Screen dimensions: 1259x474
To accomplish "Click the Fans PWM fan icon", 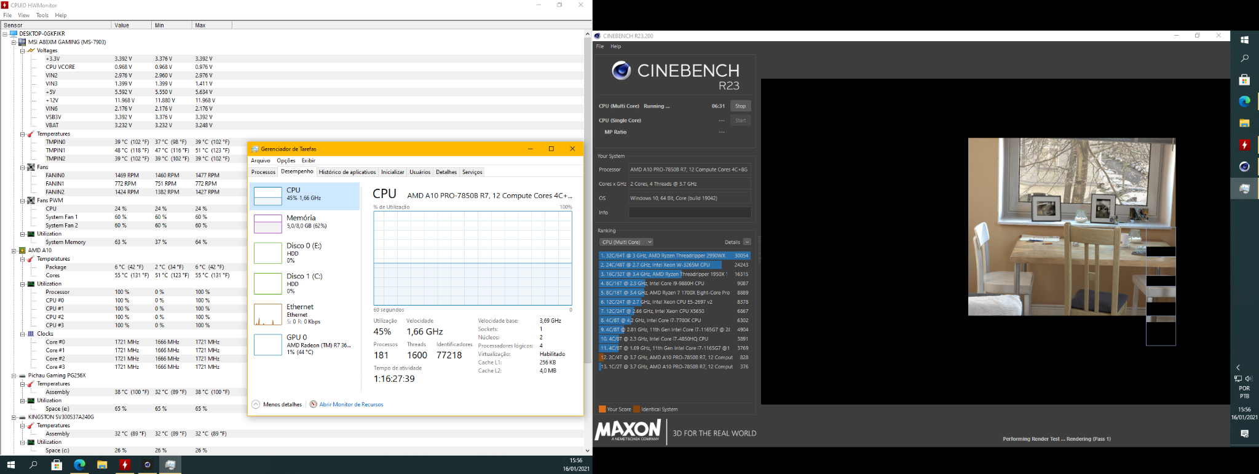I will click(31, 200).
